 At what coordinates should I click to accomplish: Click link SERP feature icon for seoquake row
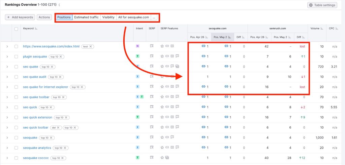167,137
